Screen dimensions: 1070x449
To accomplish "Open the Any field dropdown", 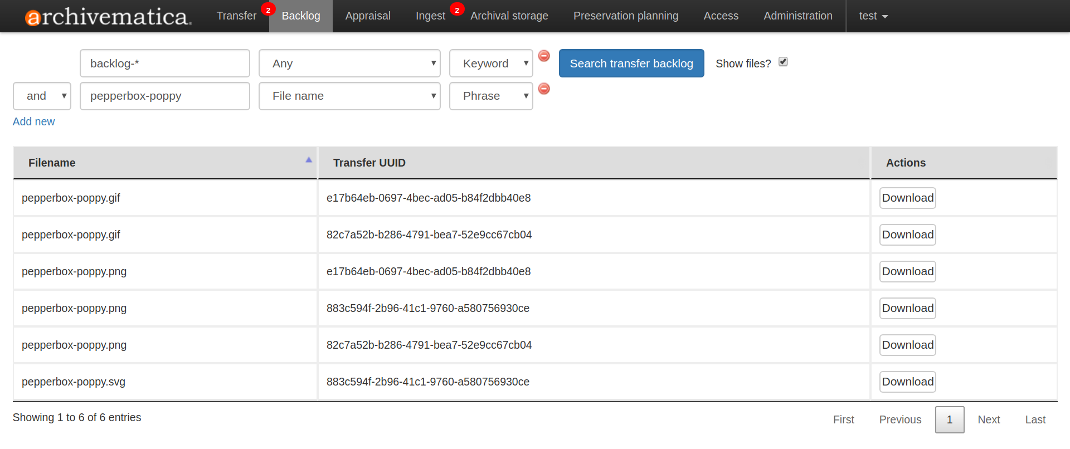I will 349,64.
